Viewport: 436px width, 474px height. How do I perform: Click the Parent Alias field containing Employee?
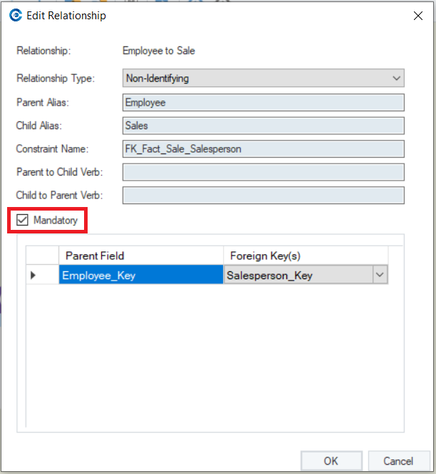point(263,102)
